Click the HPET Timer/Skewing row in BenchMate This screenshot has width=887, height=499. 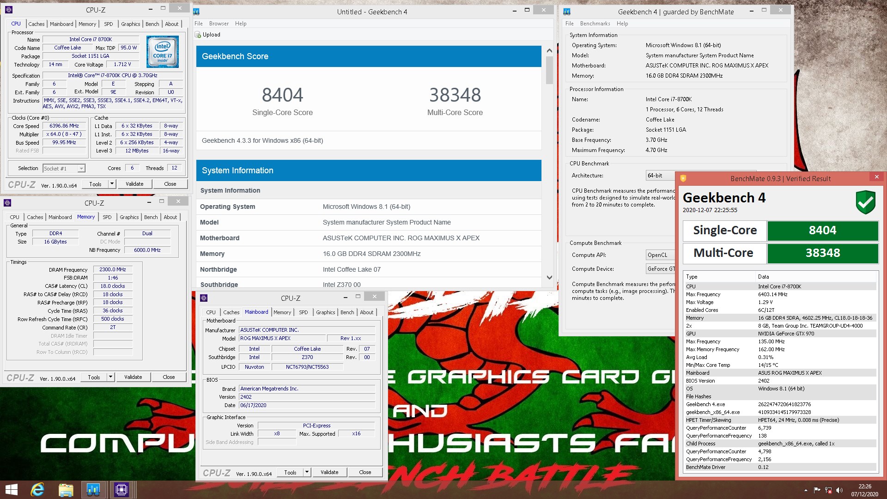780,420
